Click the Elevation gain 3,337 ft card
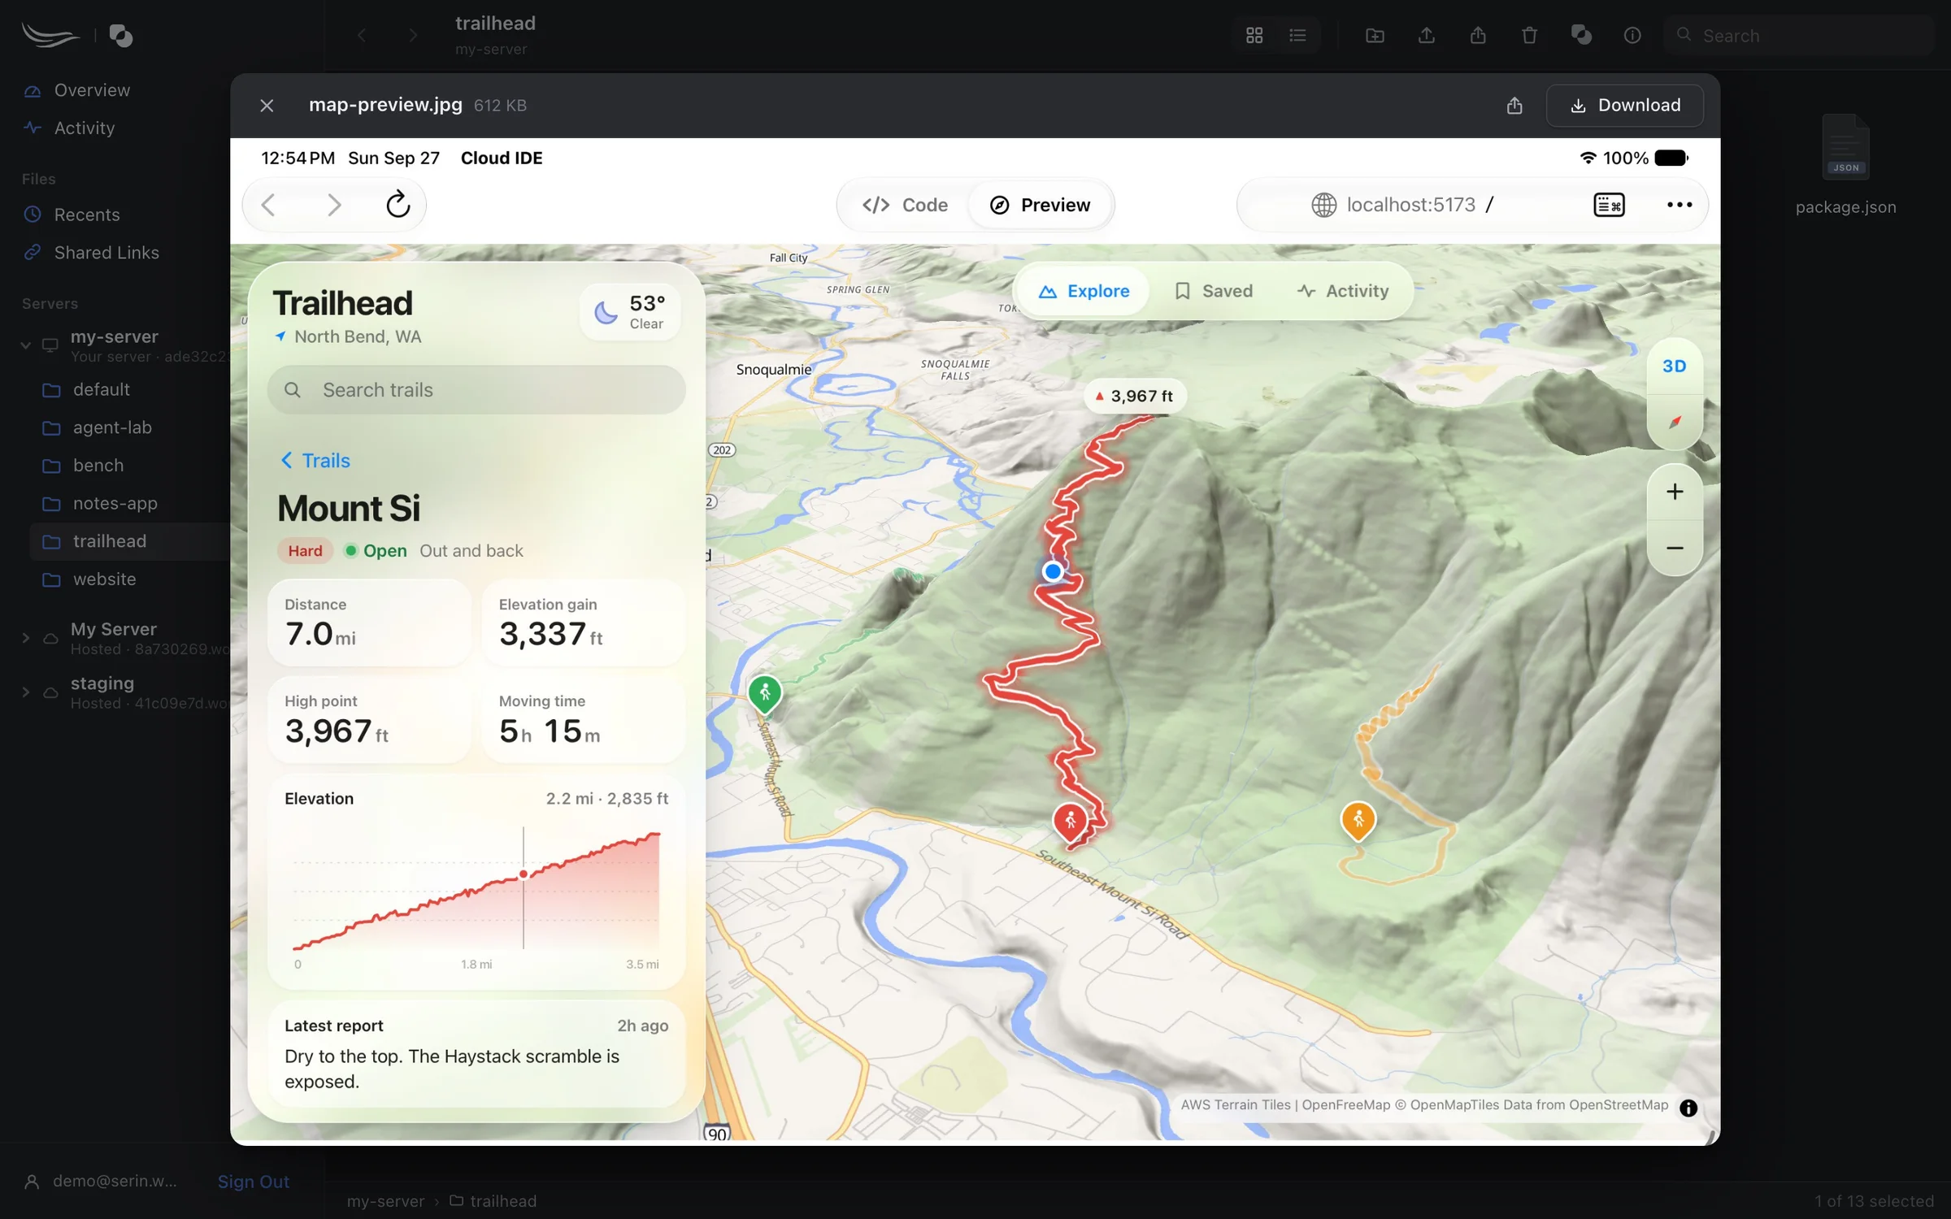The height and width of the screenshot is (1219, 1951). tap(584, 624)
